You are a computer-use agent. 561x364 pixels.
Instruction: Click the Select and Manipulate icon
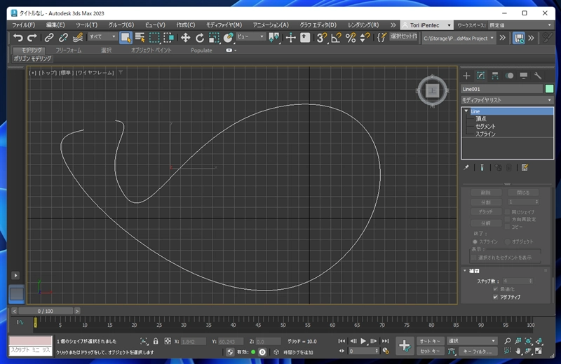[290, 38]
